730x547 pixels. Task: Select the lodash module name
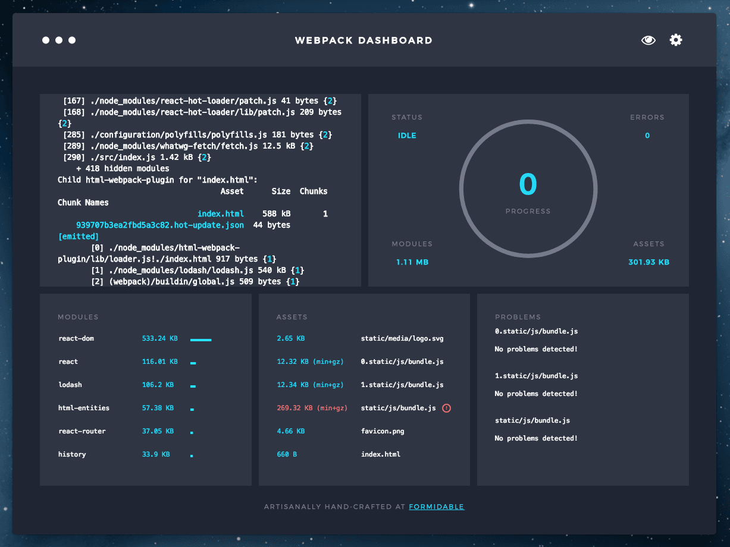pos(70,385)
